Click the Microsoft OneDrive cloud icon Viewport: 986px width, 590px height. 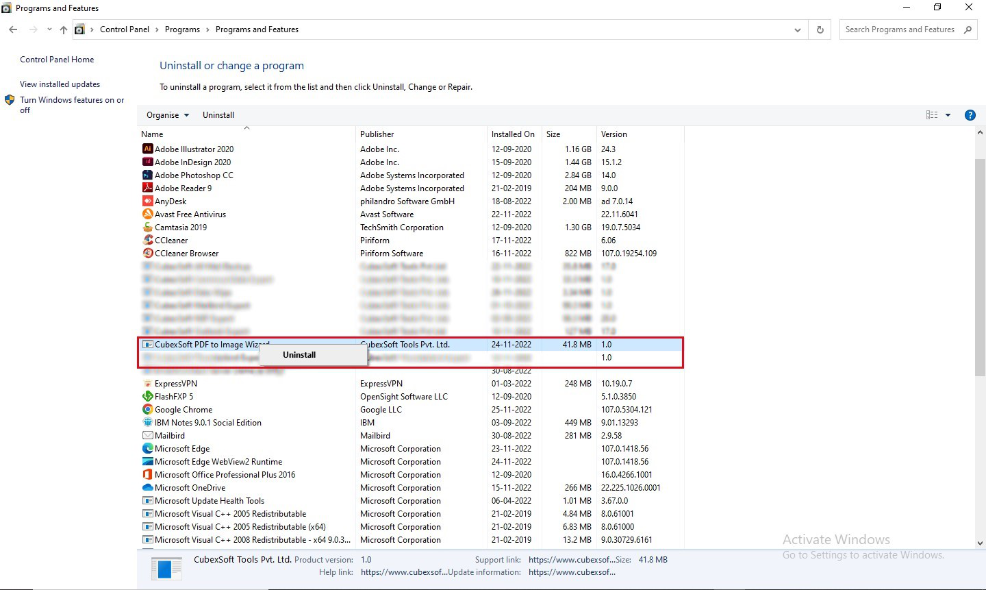point(147,487)
